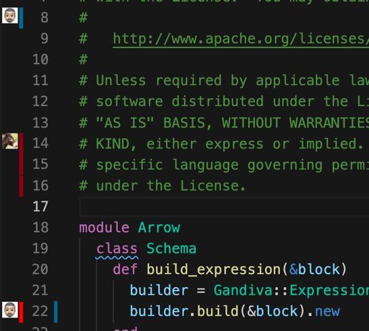369x331 pixels.
Task: Click 'builder' variable on line 21
Action: 159,290
